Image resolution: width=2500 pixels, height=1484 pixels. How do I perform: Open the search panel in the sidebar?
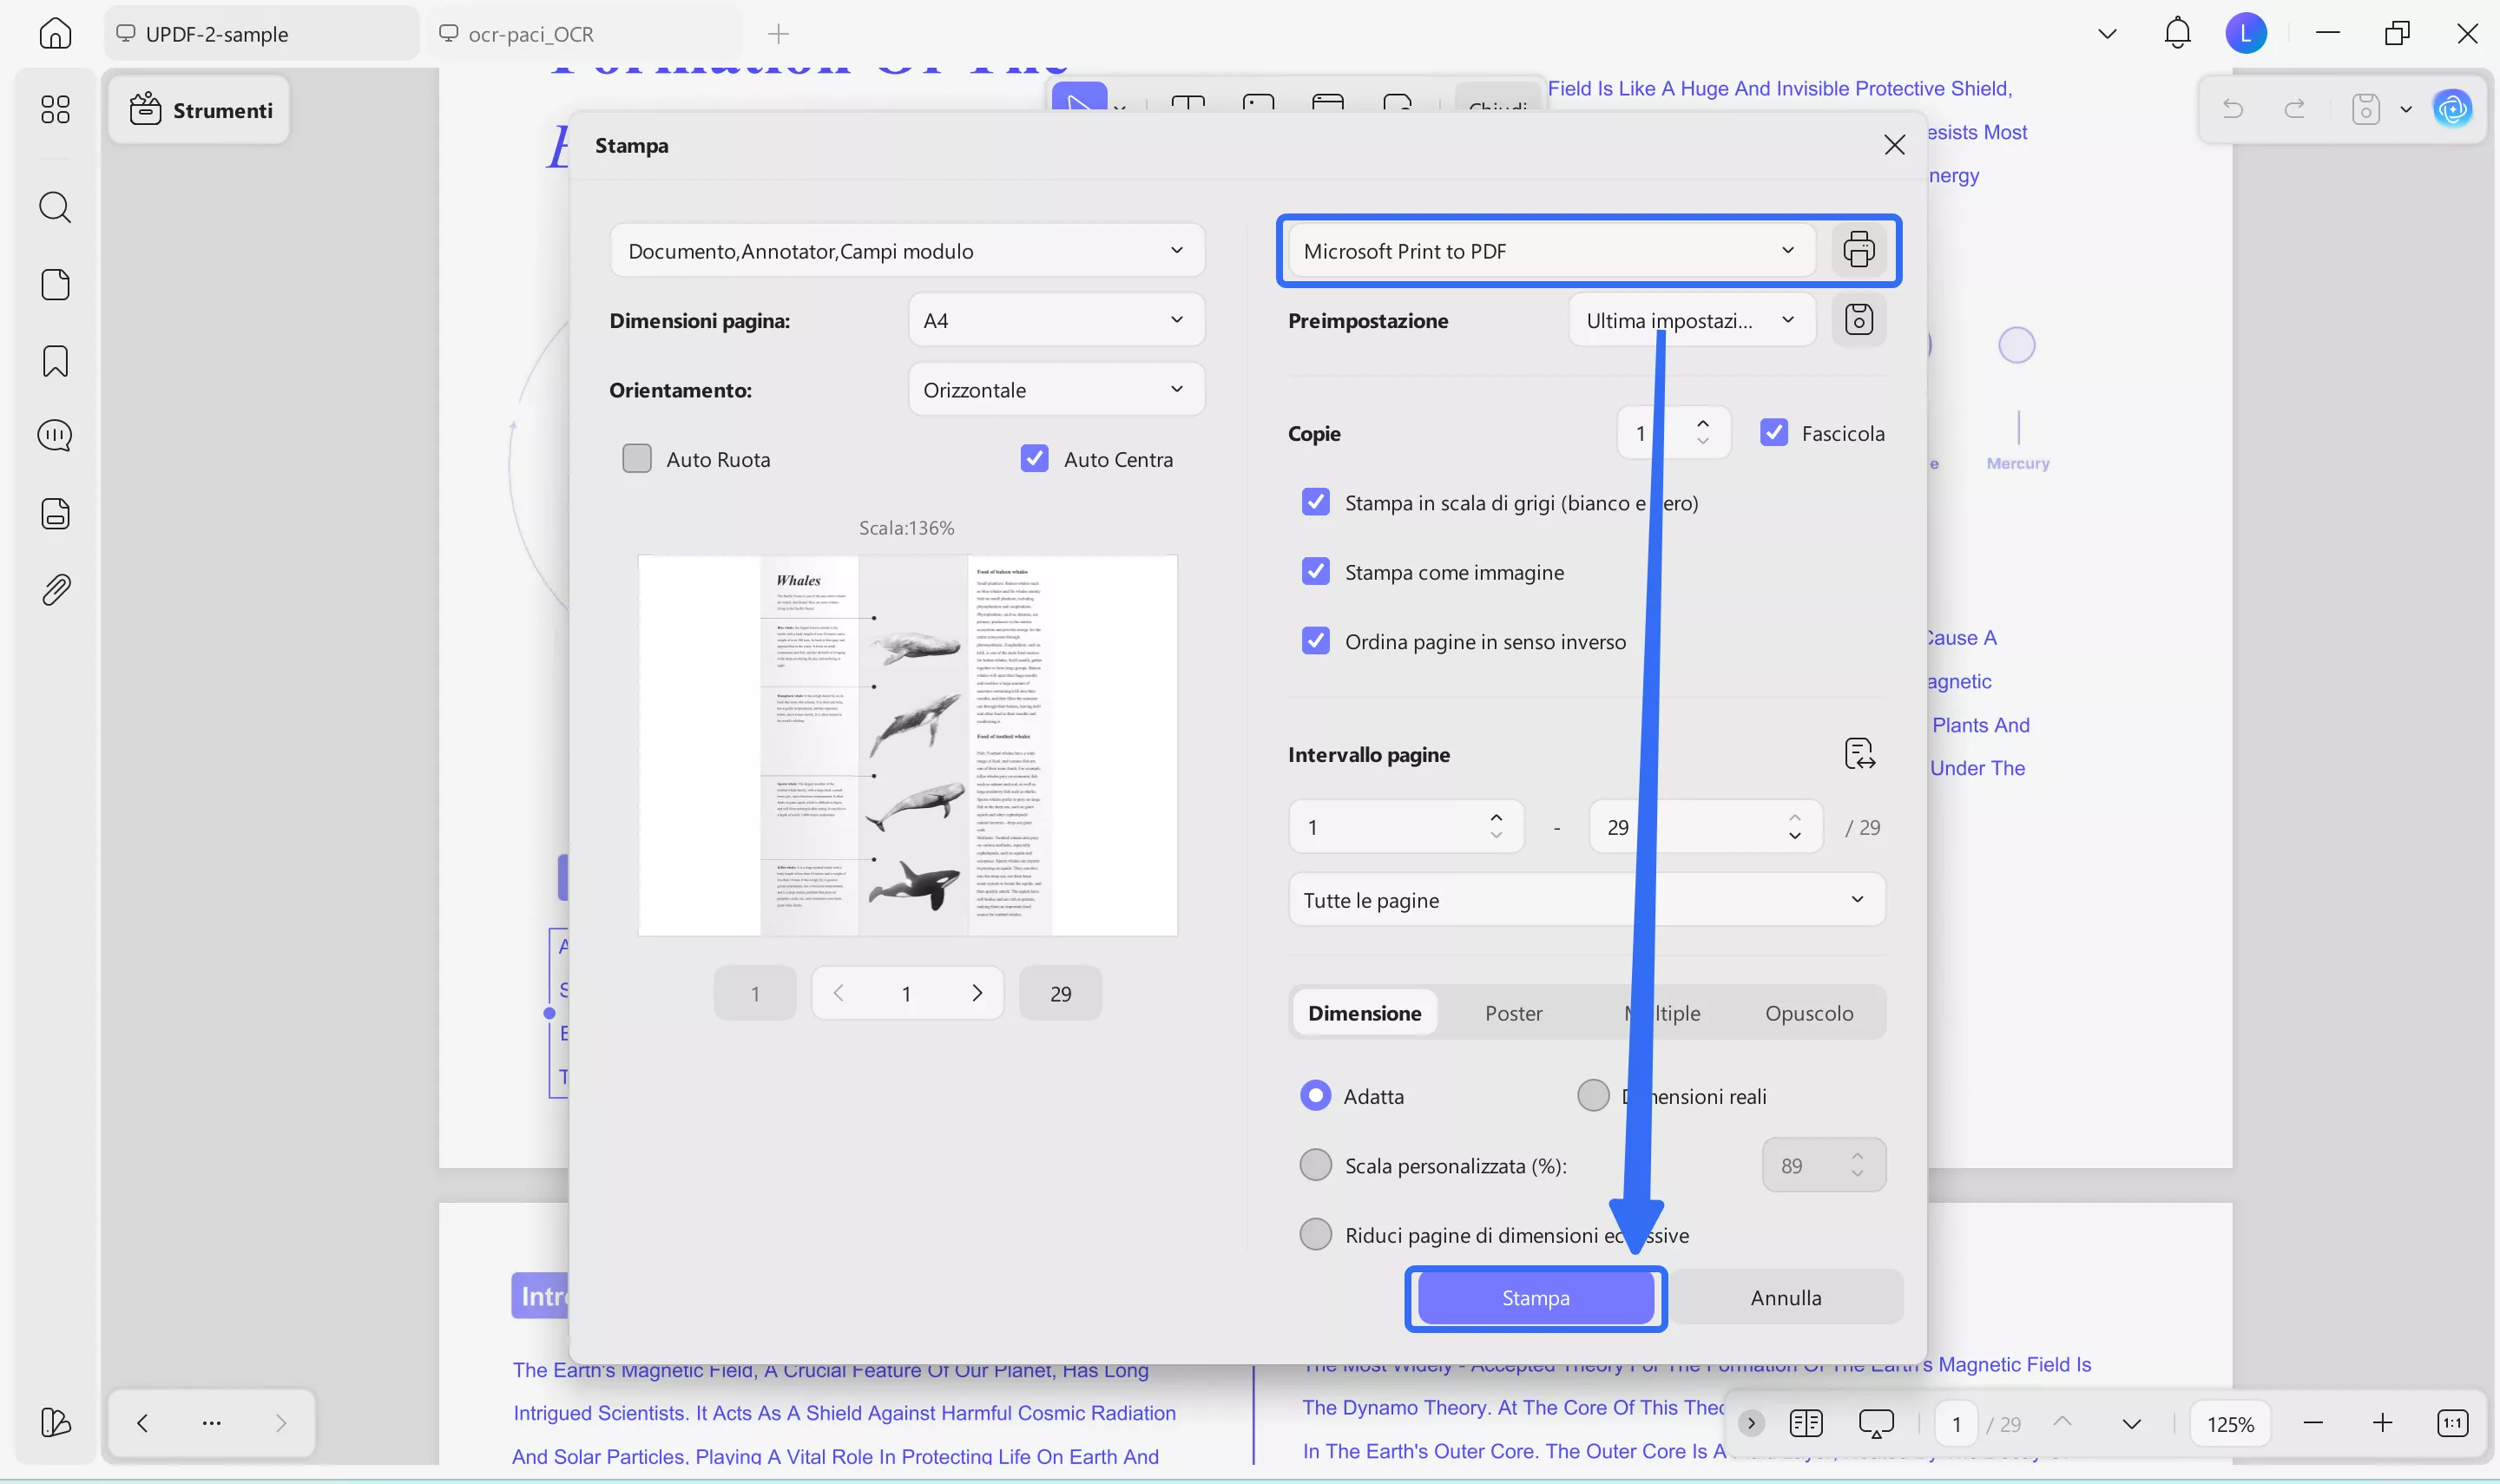(x=55, y=207)
